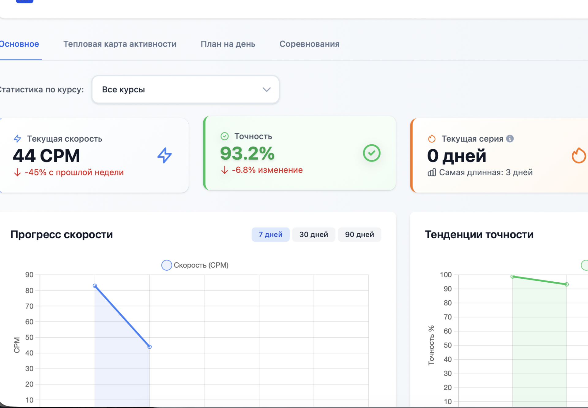
Task: Select the 7 дней range
Action: coord(270,235)
